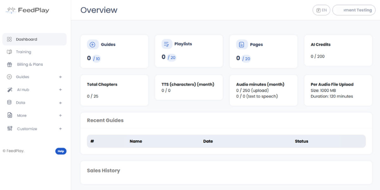Screen dimensions: 380x190
Task: Click the AI Hub magic wand icon
Action: pos(9,90)
